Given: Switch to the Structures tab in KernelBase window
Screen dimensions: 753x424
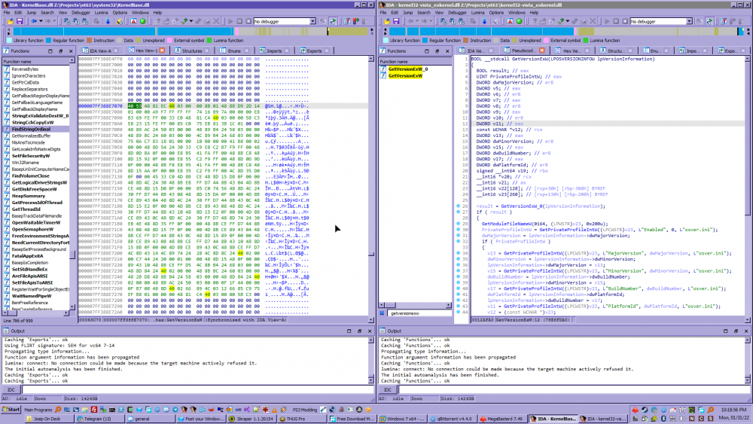Looking at the screenshot, I should click(x=191, y=51).
